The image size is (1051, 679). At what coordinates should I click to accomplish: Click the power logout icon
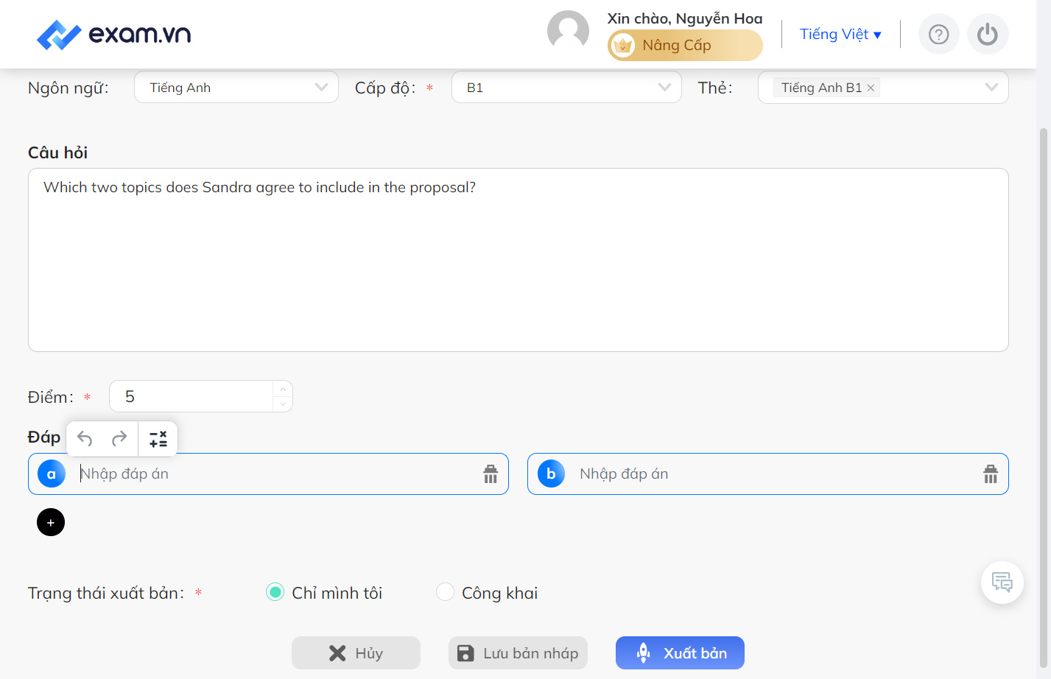(x=988, y=35)
